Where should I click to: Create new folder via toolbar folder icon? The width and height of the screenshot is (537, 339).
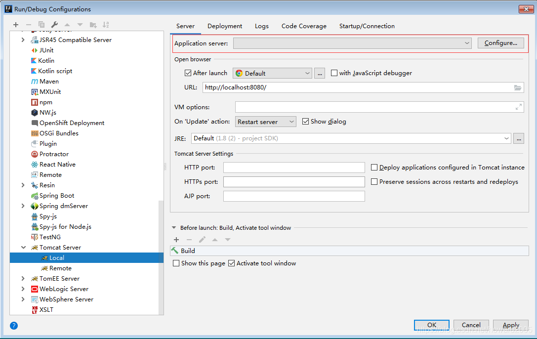pyautogui.click(x=93, y=25)
